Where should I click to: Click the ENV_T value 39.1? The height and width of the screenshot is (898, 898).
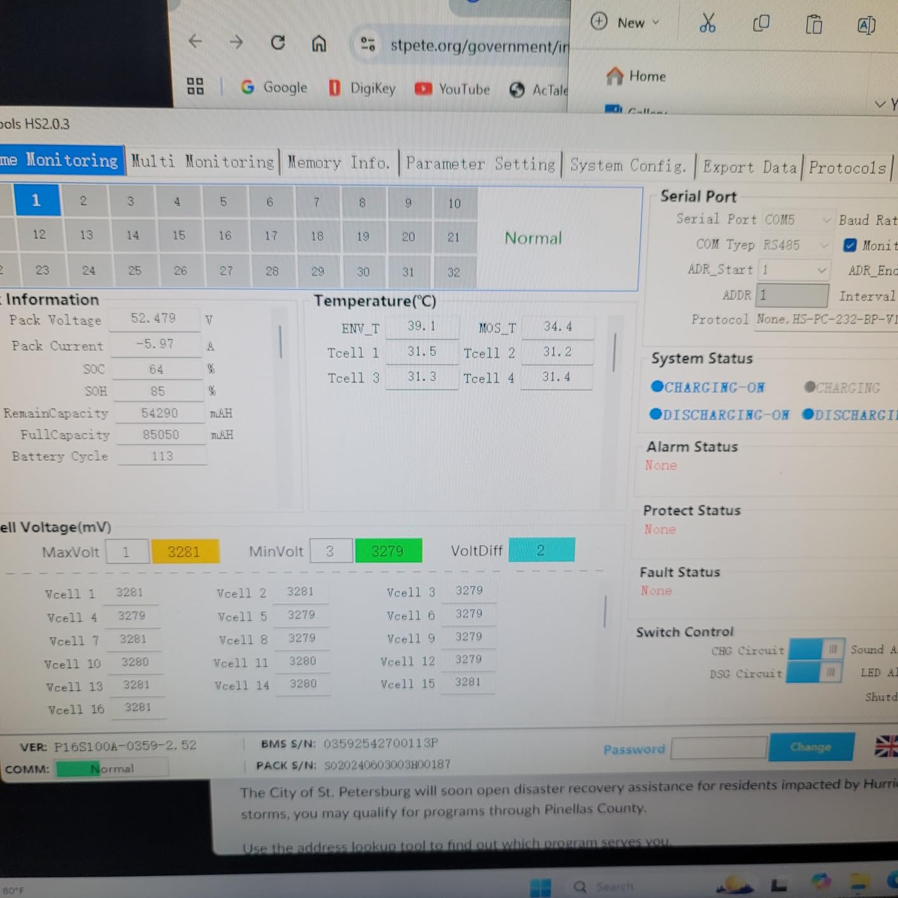(422, 326)
